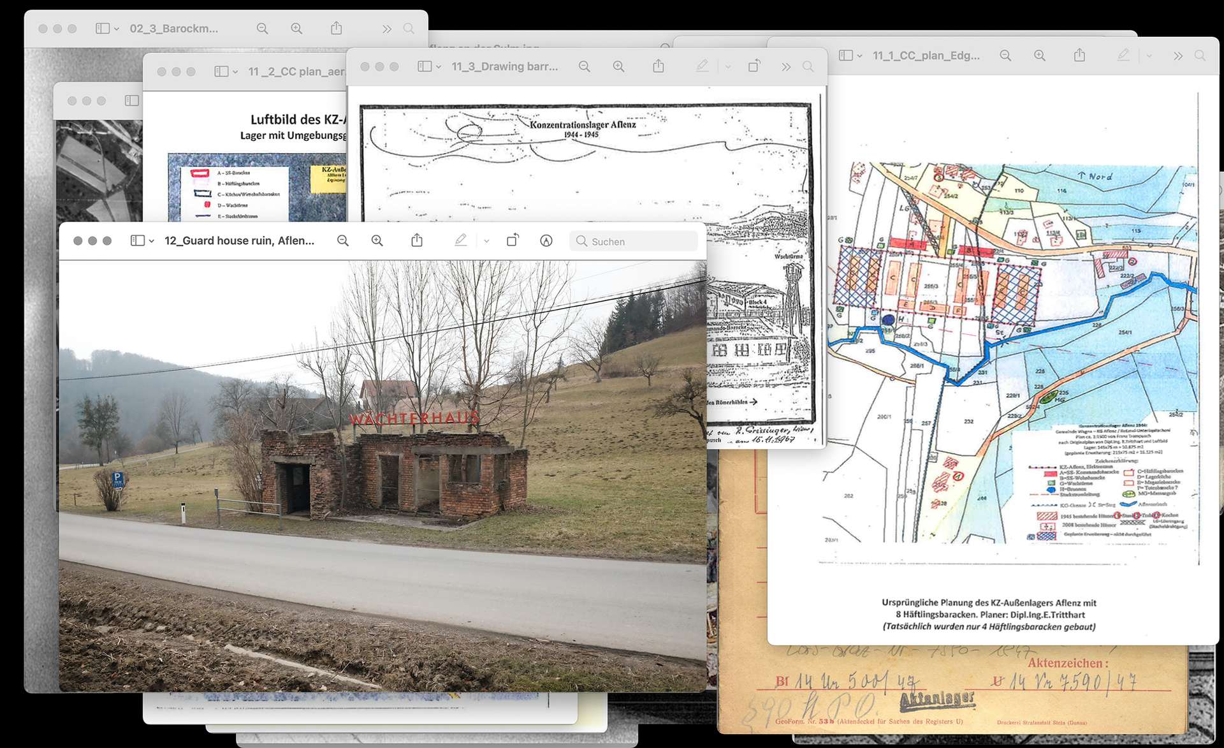
Task: Click the circled-A annotate icon in the front window
Action: (546, 241)
